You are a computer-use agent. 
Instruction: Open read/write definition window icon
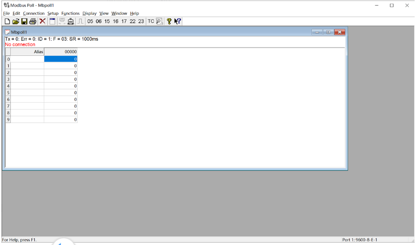(x=53, y=21)
